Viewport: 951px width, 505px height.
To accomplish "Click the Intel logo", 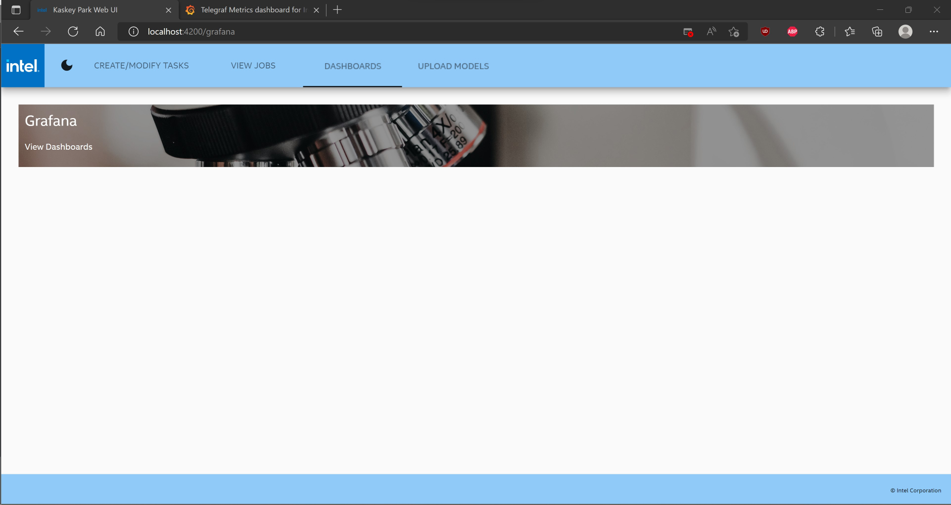I will (x=23, y=66).
